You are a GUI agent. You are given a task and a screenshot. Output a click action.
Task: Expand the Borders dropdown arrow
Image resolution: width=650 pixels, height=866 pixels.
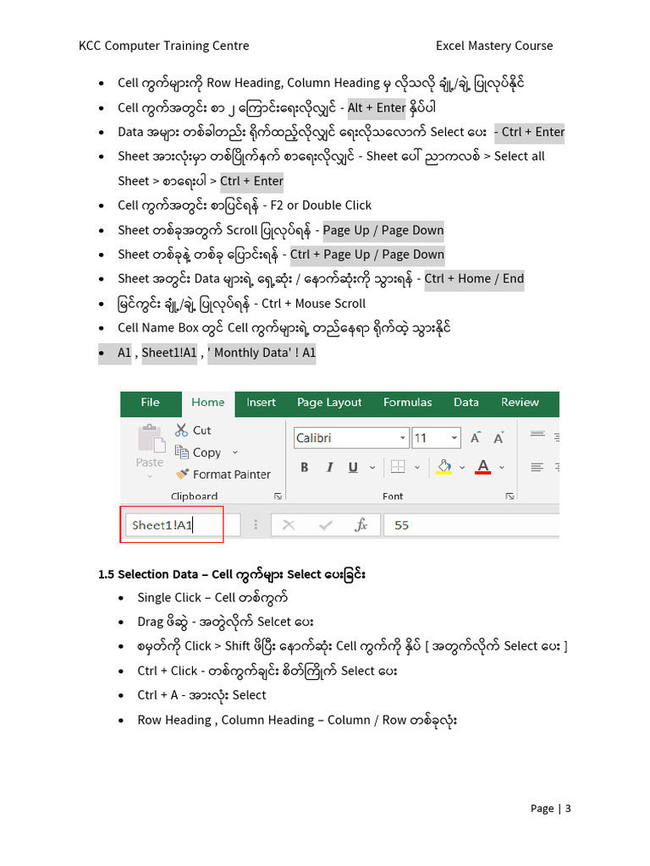coord(417,467)
